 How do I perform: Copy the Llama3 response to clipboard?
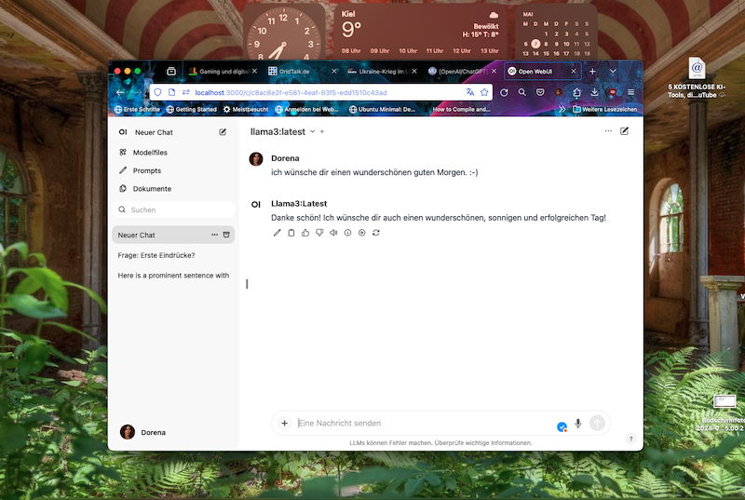[x=291, y=233]
